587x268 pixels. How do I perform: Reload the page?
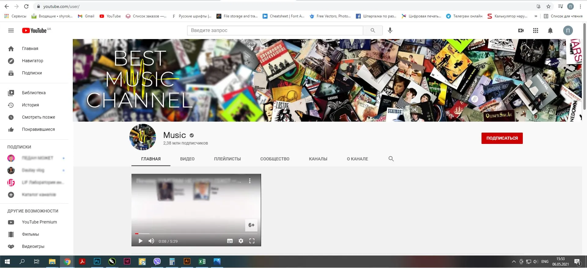[x=26, y=6]
